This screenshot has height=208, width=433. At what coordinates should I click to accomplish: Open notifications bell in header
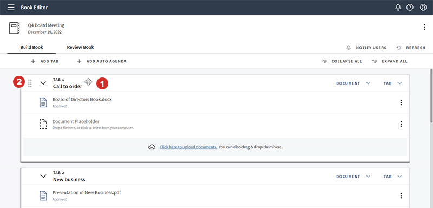click(398, 8)
